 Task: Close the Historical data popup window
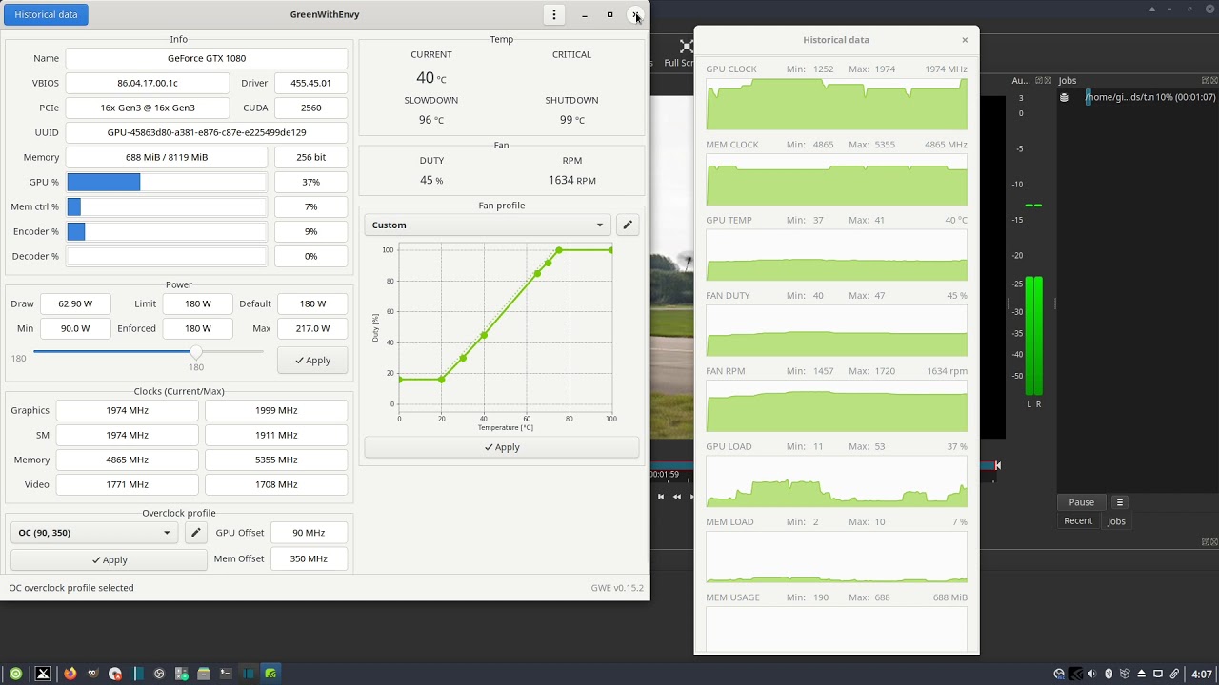(x=965, y=40)
